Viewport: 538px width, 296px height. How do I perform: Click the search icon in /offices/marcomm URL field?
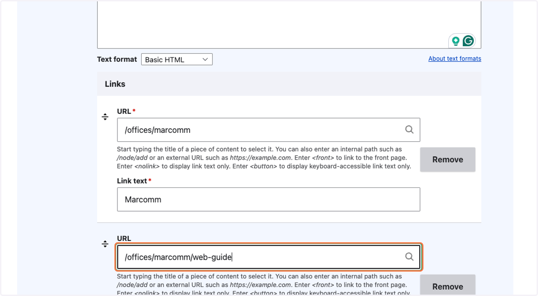409,130
